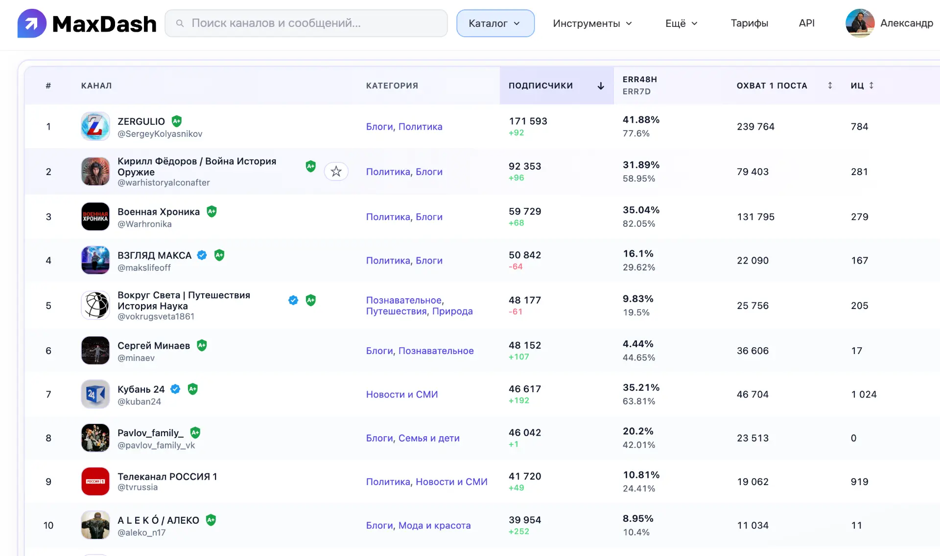Click ZERGULIO green A+ shield badge
This screenshot has width=940, height=556.
pyautogui.click(x=177, y=121)
